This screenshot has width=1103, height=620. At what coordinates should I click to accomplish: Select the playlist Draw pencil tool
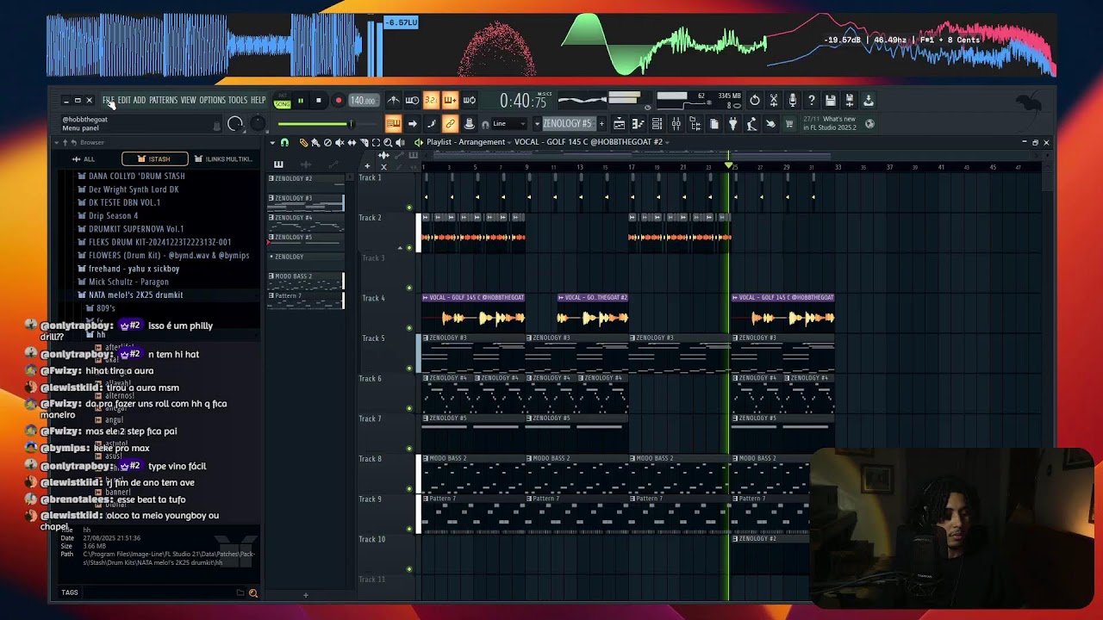click(x=303, y=142)
